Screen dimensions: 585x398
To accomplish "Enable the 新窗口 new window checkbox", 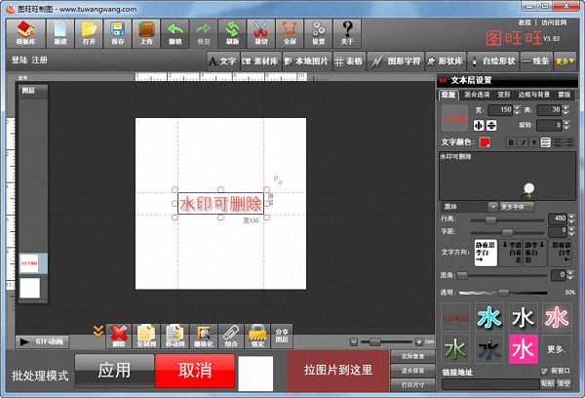I will [x=544, y=371].
